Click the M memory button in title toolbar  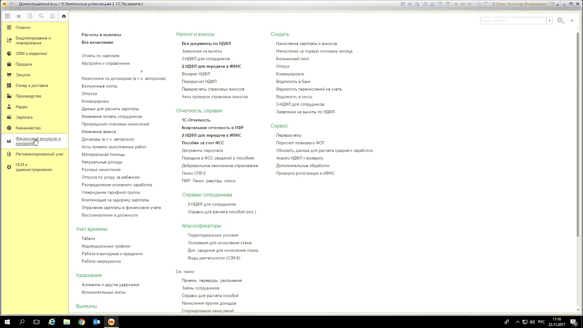coord(456,4)
